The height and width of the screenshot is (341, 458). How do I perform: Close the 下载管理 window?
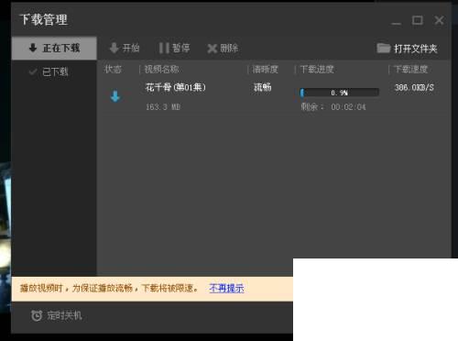(439, 20)
